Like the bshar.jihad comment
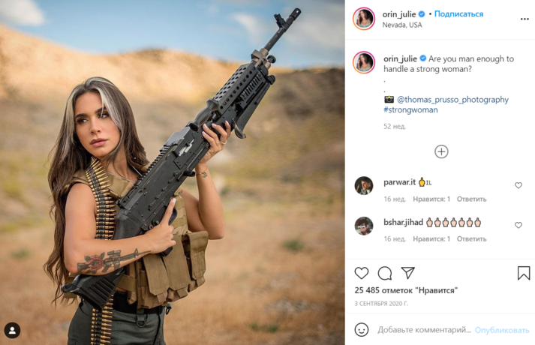535x345 pixels. (518, 225)
